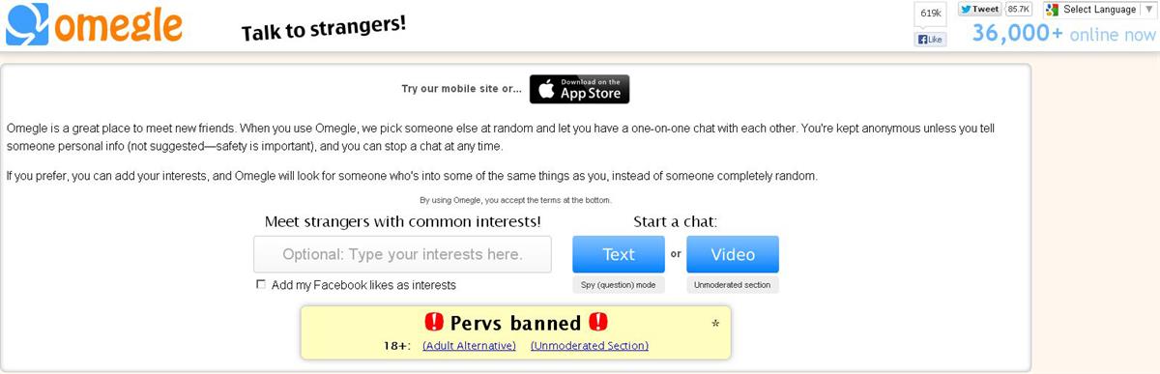
Task: Open the Unmoderated section button under Video
Action: (733, 285)
